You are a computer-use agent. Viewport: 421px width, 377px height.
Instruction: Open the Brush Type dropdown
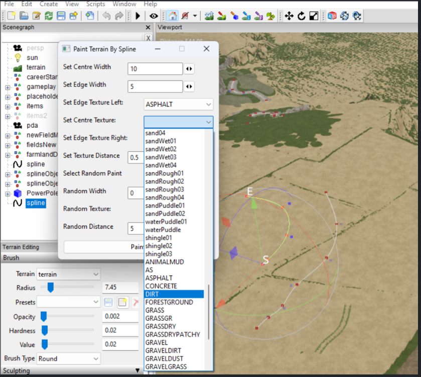click(68, 359)
